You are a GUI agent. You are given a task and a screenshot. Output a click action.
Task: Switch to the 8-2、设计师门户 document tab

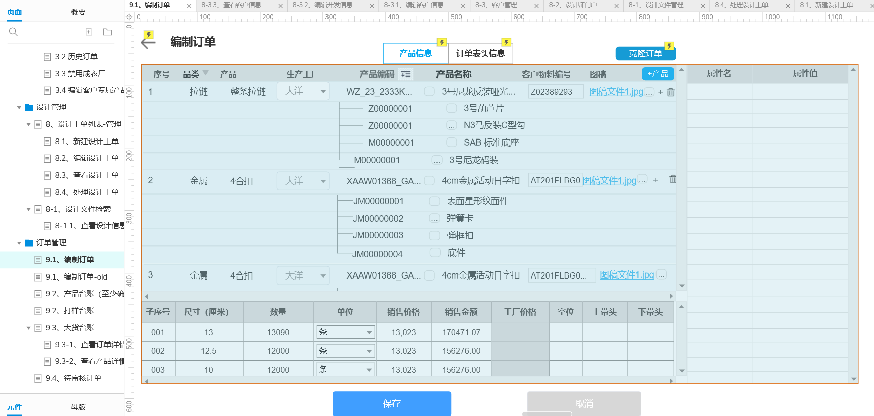coord(573,5)
